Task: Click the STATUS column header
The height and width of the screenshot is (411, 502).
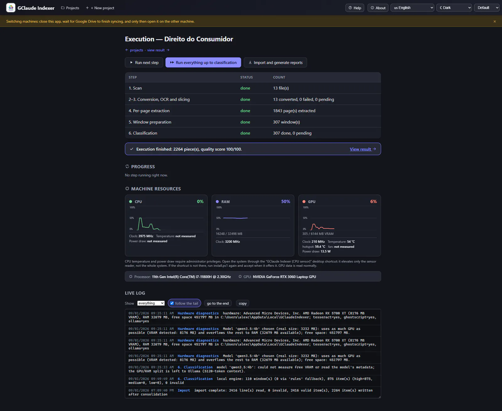Action: [246, 77]
